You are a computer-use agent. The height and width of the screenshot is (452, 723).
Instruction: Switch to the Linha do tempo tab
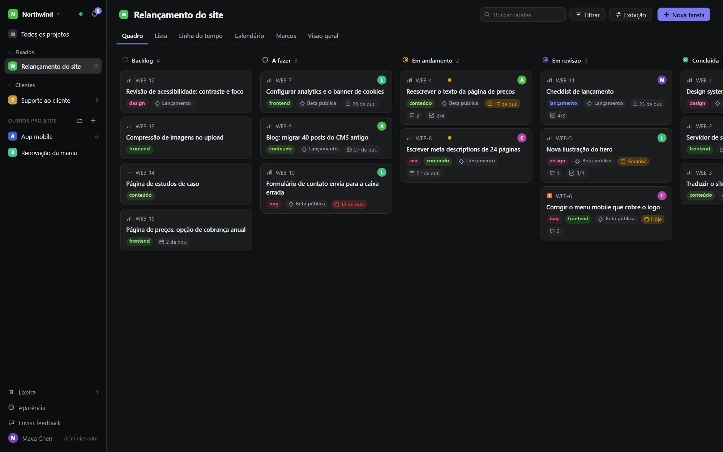point(201,36)
